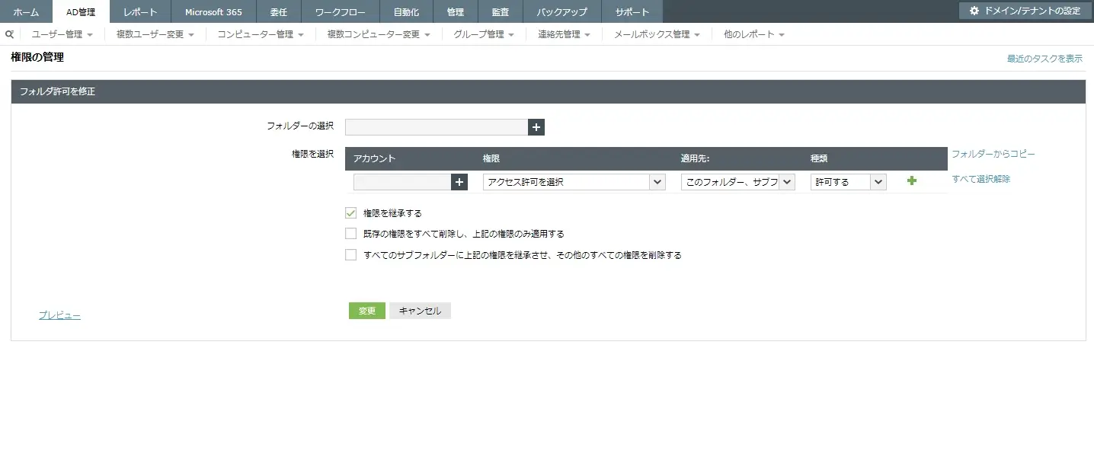1094x463 pixels.
Task: Open the 許可する type dropdown
Action: click(x=849, y=182)
